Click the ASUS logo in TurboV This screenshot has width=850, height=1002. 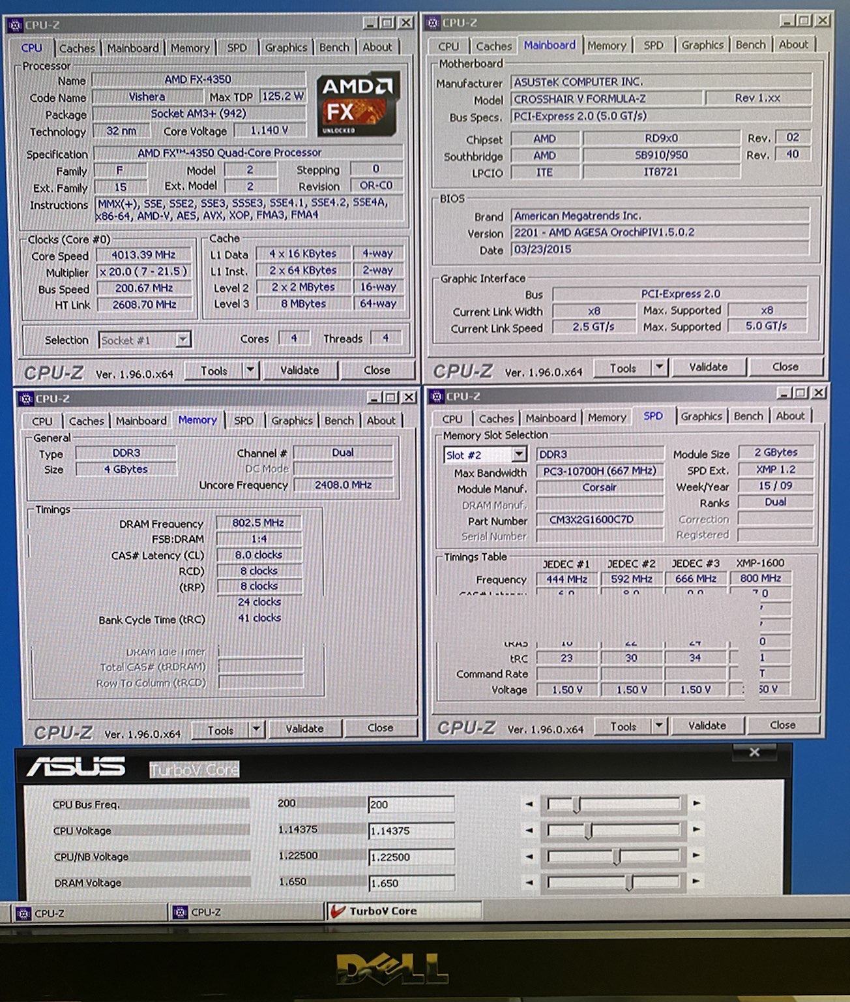pyautogui.click(x=76, y=767)
